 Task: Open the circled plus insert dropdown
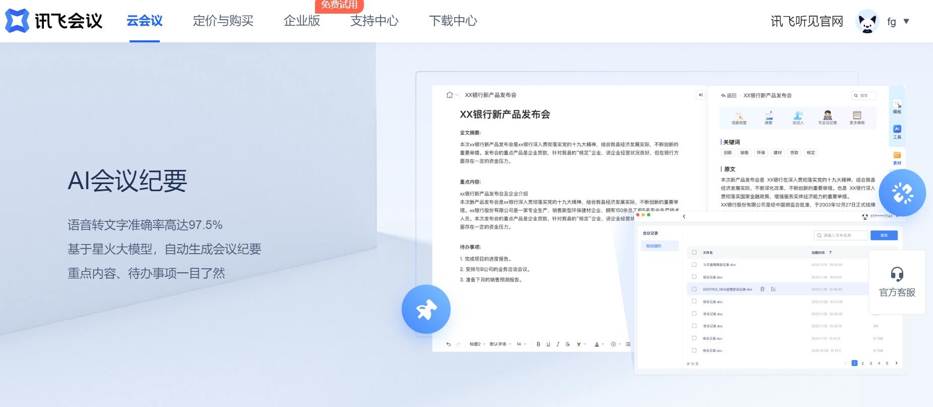pyautogui.click(x=615, y=344)
